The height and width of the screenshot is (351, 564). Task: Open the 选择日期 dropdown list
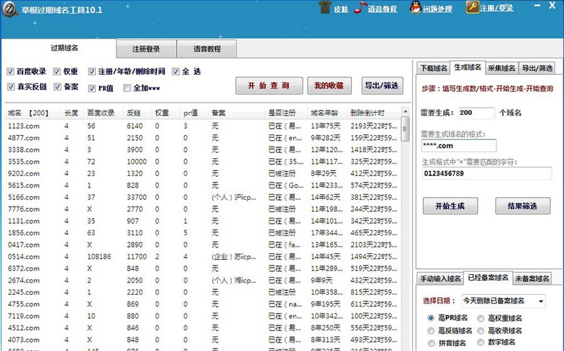[x=540, y=301]
